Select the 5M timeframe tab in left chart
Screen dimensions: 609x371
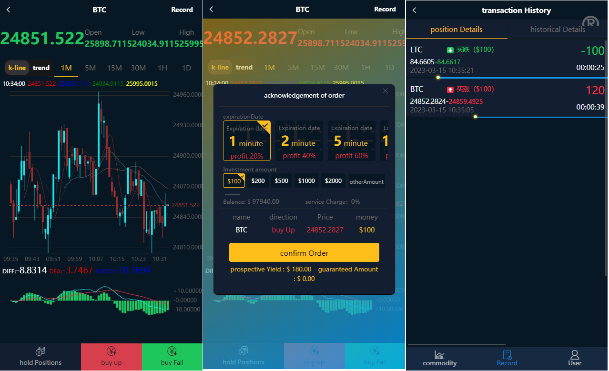pos(90,68)
